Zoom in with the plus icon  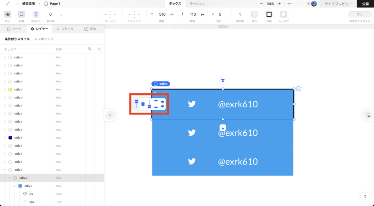[x=279, y=4]
